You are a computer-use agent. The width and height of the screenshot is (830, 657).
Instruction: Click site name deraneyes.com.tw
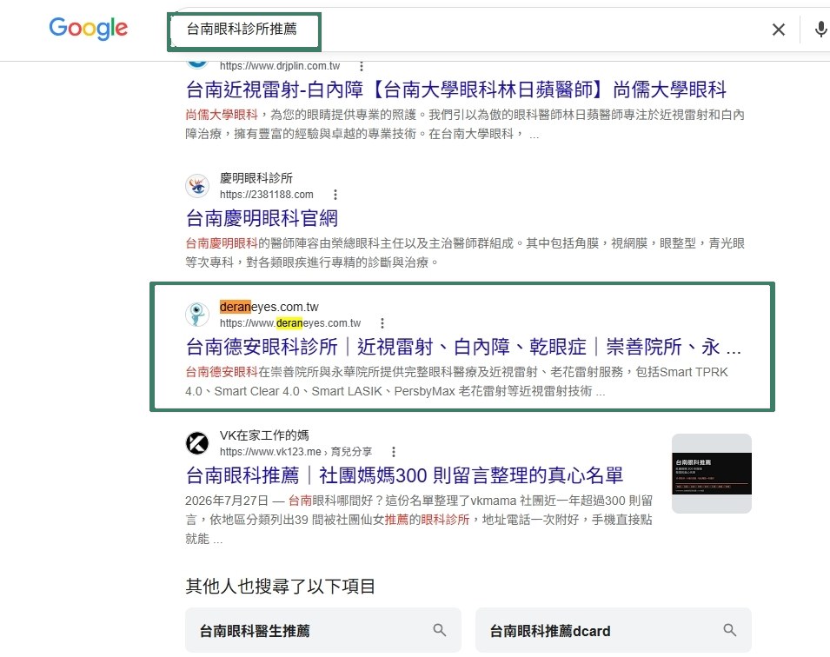[269, 307]
